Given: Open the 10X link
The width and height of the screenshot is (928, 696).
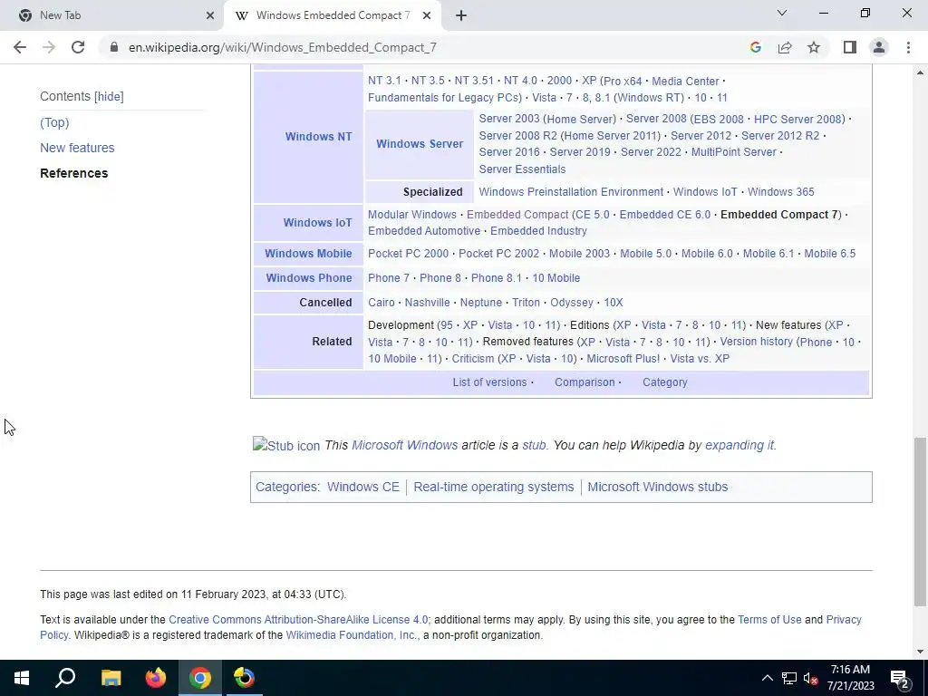Looking at the screenshot, I should [x=614, y=303].
